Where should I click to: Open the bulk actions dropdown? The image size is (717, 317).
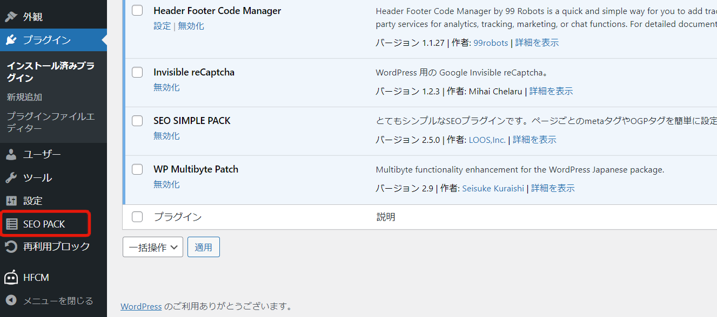pyautogui.click(x=153, y=247)
